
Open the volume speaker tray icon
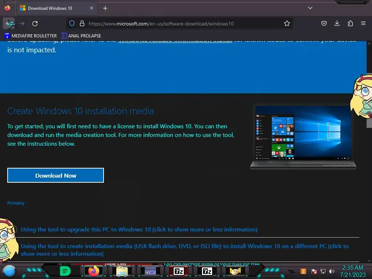(x=332, y=271)
